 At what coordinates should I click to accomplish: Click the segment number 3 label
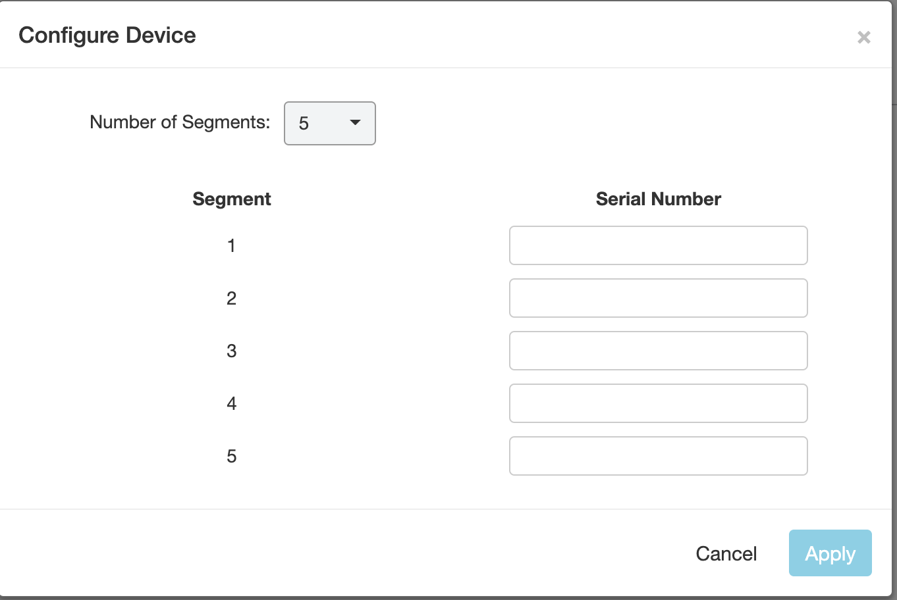click(231, 351)
